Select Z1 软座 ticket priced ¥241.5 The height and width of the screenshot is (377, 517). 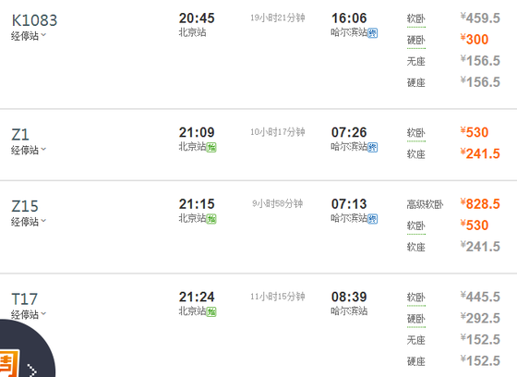click(480, 153)
